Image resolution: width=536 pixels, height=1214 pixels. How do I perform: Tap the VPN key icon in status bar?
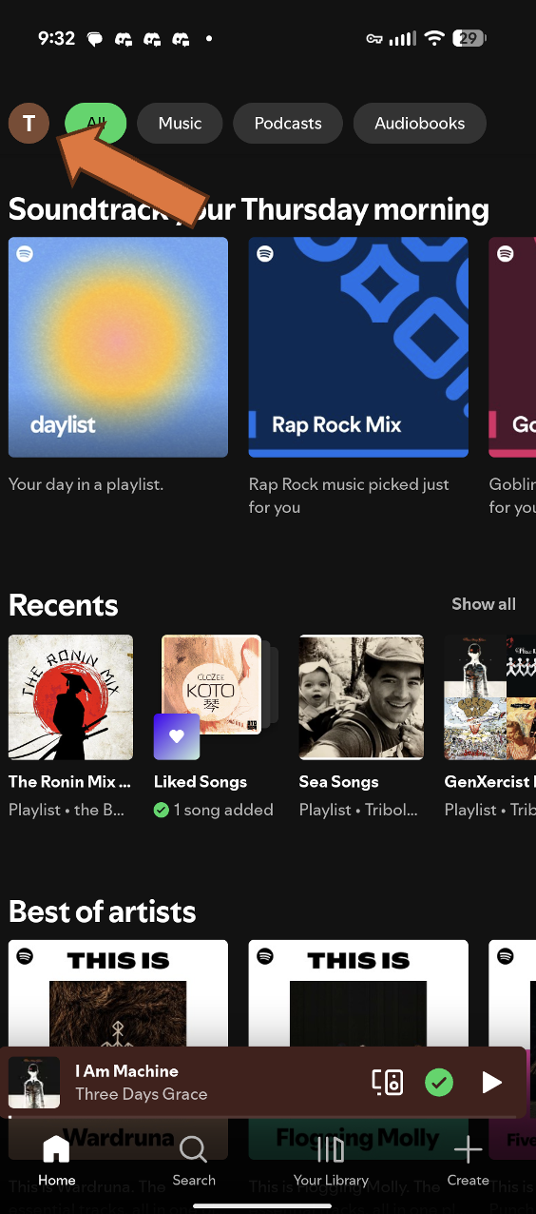(374, 39)
